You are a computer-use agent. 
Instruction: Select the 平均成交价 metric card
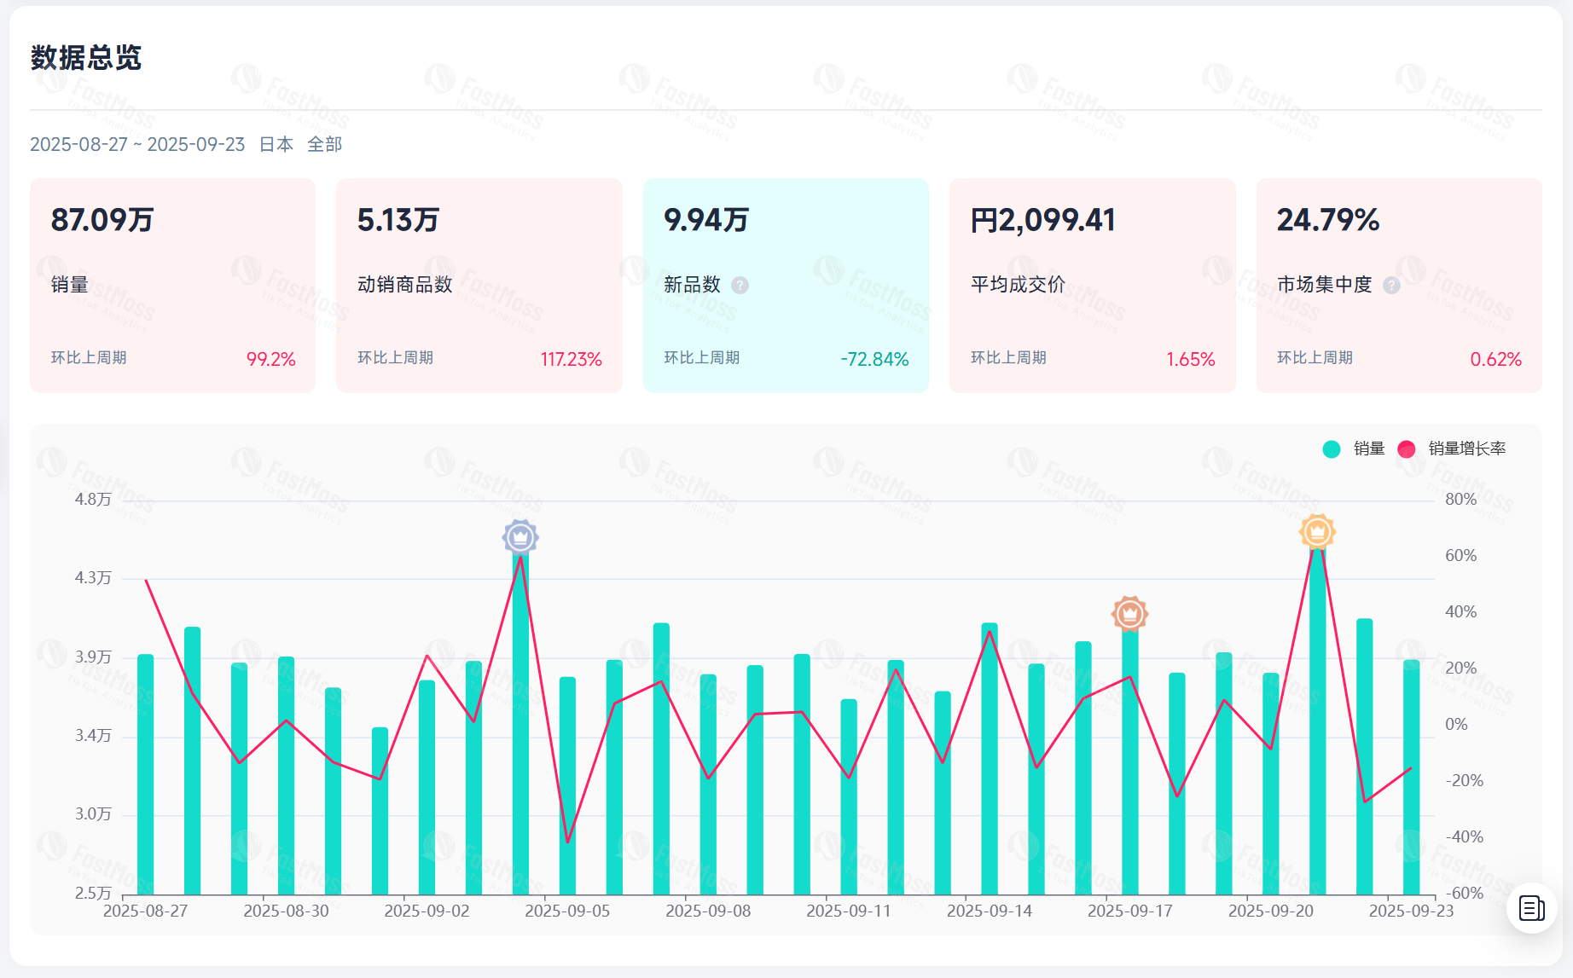click(x=1092, y=286)
